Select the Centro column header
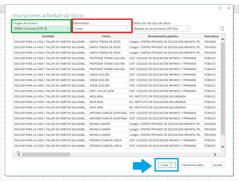Viewport: 239px width, 182px height. point(106,36)
